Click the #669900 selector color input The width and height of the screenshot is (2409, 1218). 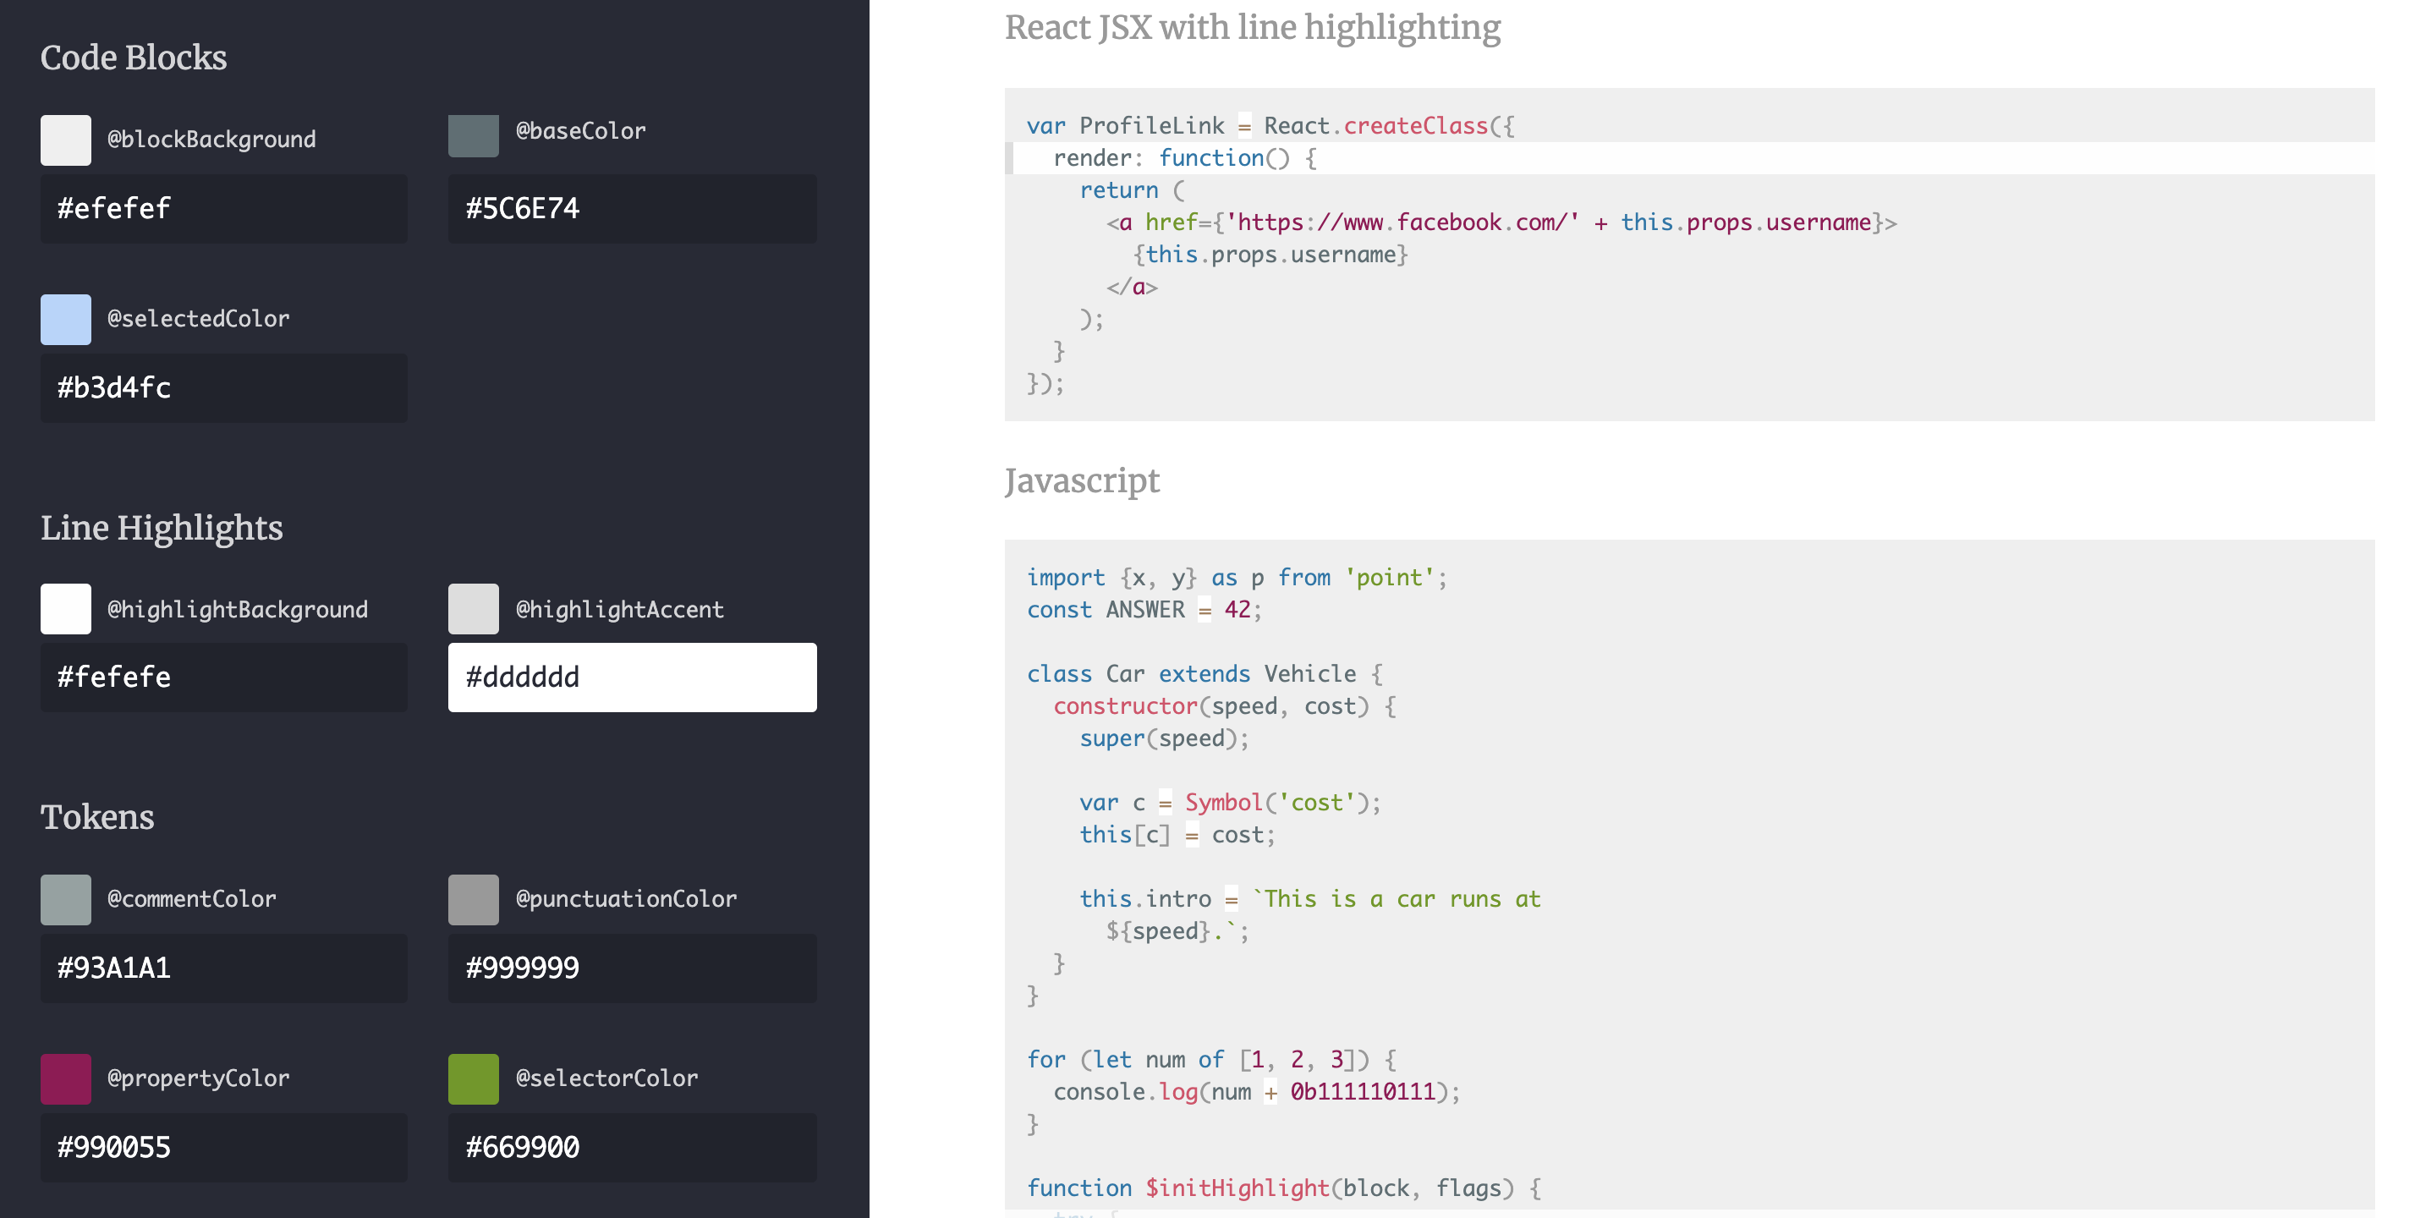(x=632, y=1147)
